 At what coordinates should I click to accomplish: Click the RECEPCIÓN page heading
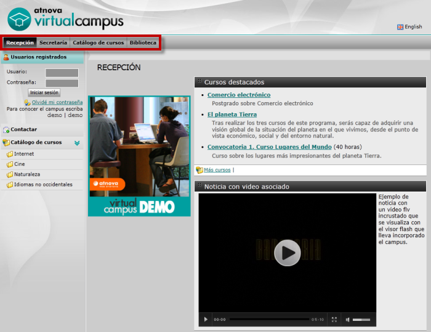[119, 67]
